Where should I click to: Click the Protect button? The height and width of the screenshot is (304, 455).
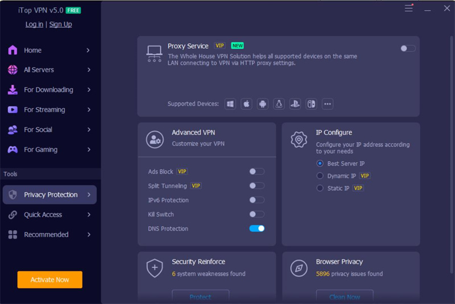coord(201,297)
